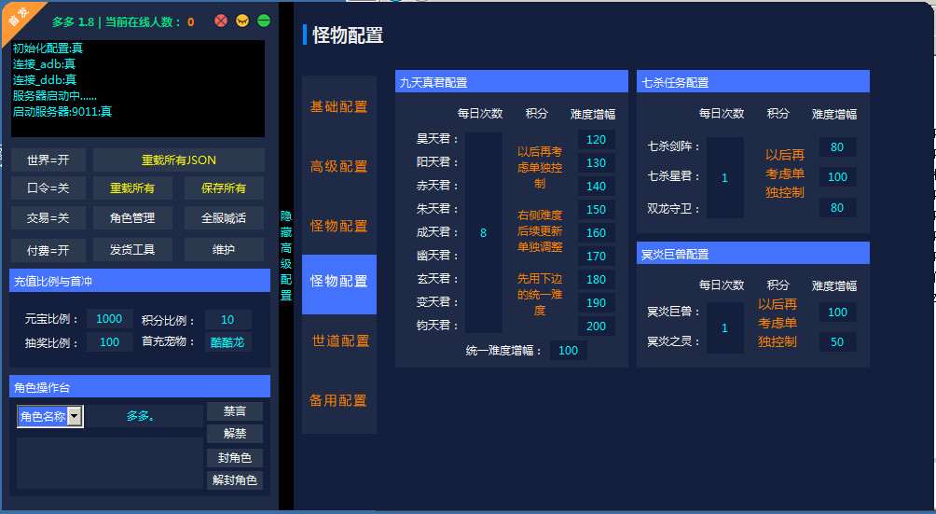Mute the character with 禁言

point(235,411)
